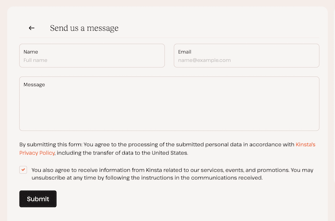Focus the Email input field
Image resolution: width=335 pixels, height=221 pixels.
[246, 56]
